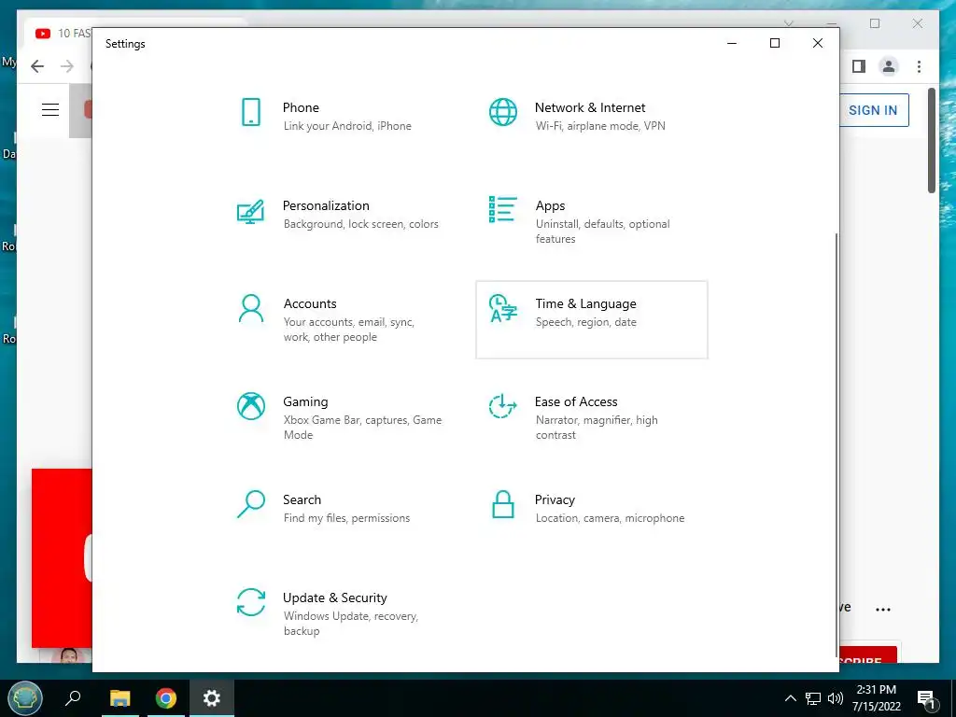Maximize the Settings window

774,43
